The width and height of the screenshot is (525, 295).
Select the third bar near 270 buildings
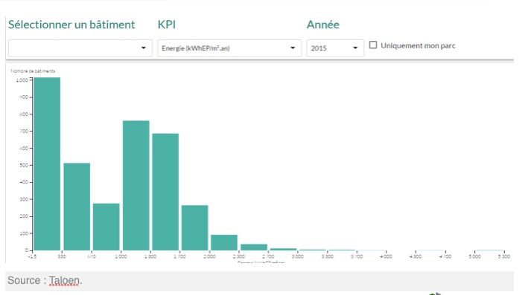point(106,227)
